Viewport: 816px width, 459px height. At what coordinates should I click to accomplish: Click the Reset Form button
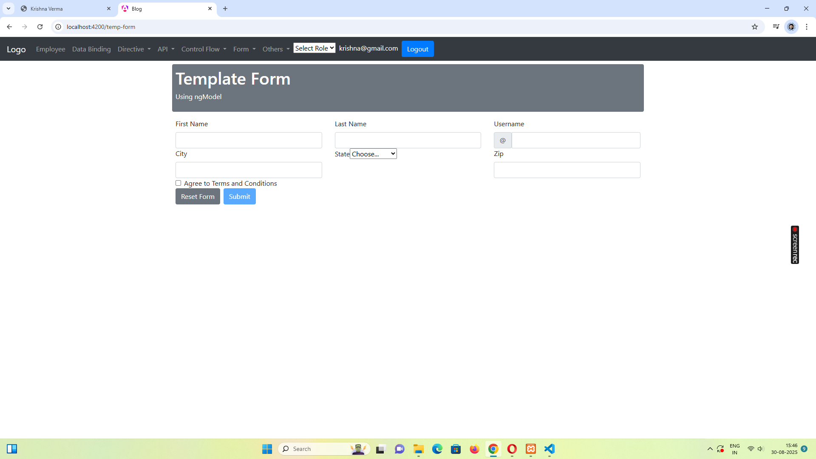[198, 196]
